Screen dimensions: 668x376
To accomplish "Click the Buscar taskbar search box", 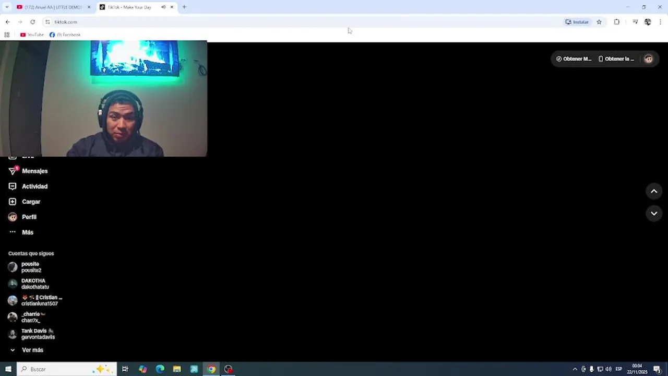I will click(67, 369).
